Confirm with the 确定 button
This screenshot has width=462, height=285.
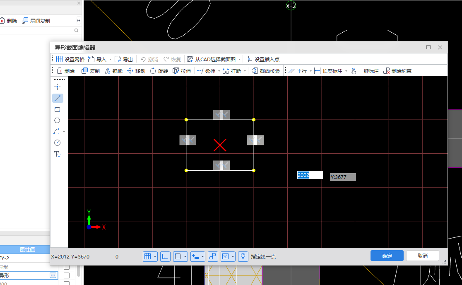pyautogui.click(x=387, y=256)
